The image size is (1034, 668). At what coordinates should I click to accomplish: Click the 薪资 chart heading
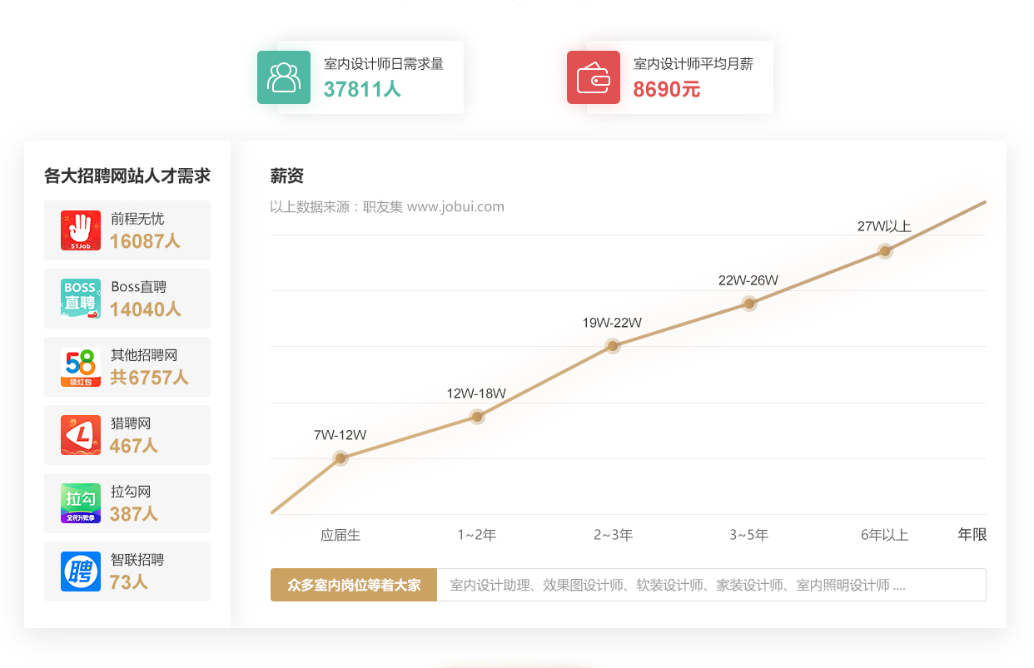(287, 176)
